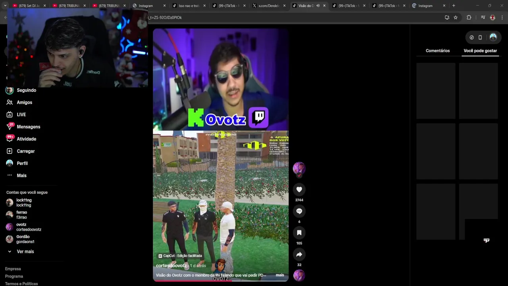Viewport: 508px width, 286px height.
Task: Switch to the Isso nao e trab TikTok tab
Action: tap(189, 6)
